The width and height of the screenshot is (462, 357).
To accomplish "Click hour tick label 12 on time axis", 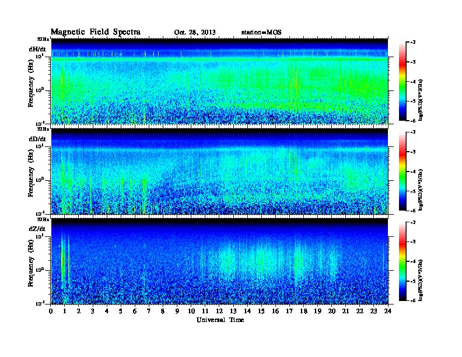I will (219, 311).
